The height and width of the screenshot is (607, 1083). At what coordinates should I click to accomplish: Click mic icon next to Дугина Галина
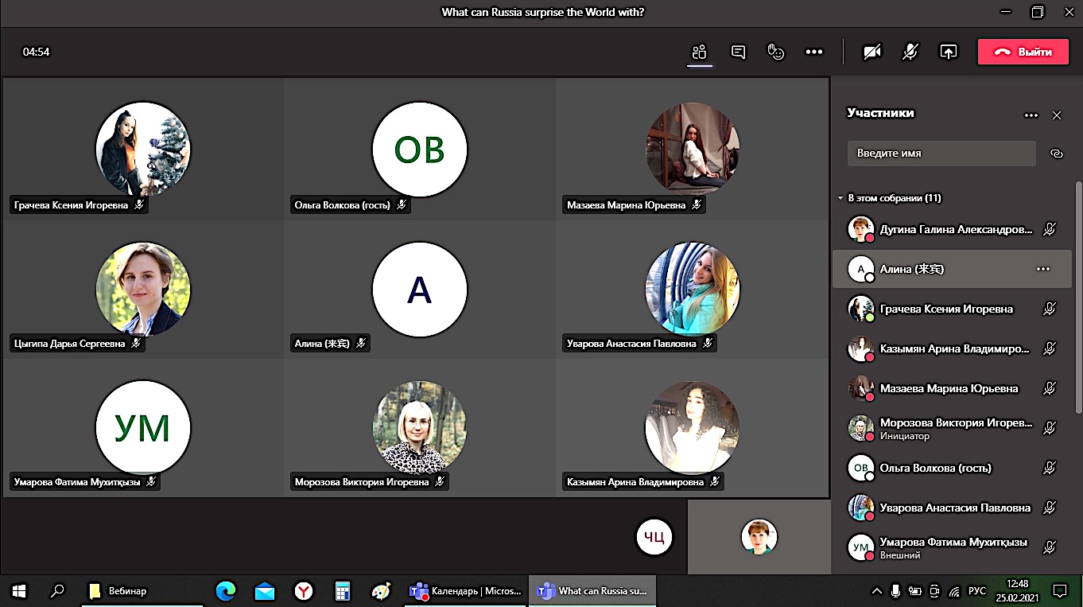pyautogui.click(x=1050, y=229)
